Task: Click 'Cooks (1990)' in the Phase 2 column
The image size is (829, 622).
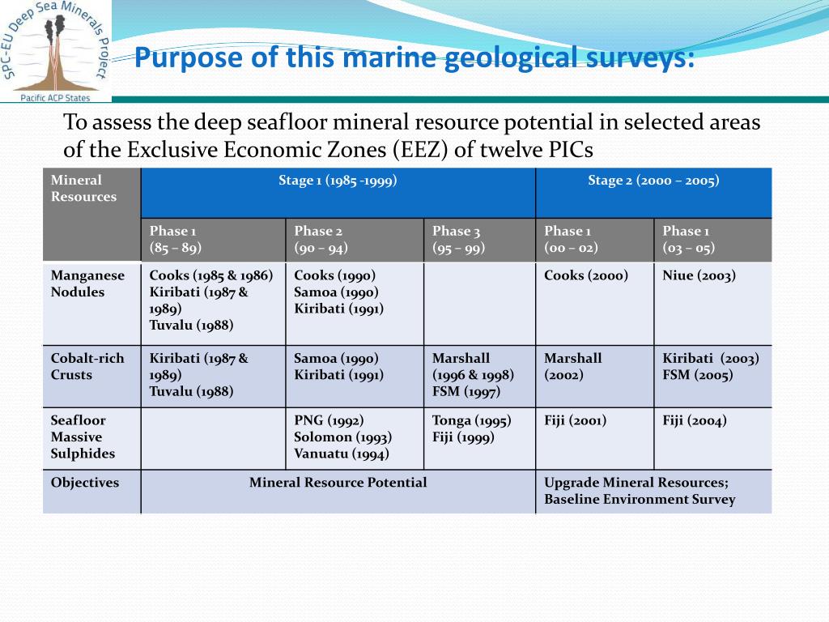Action: (334, 275)
